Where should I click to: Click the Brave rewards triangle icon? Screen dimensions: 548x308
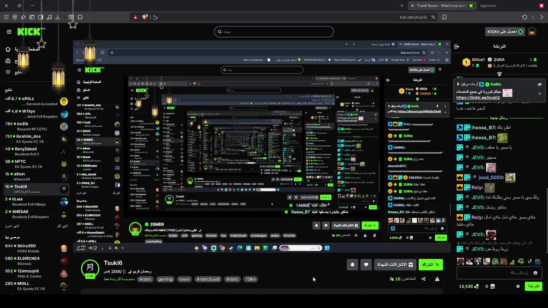[135, 17]
